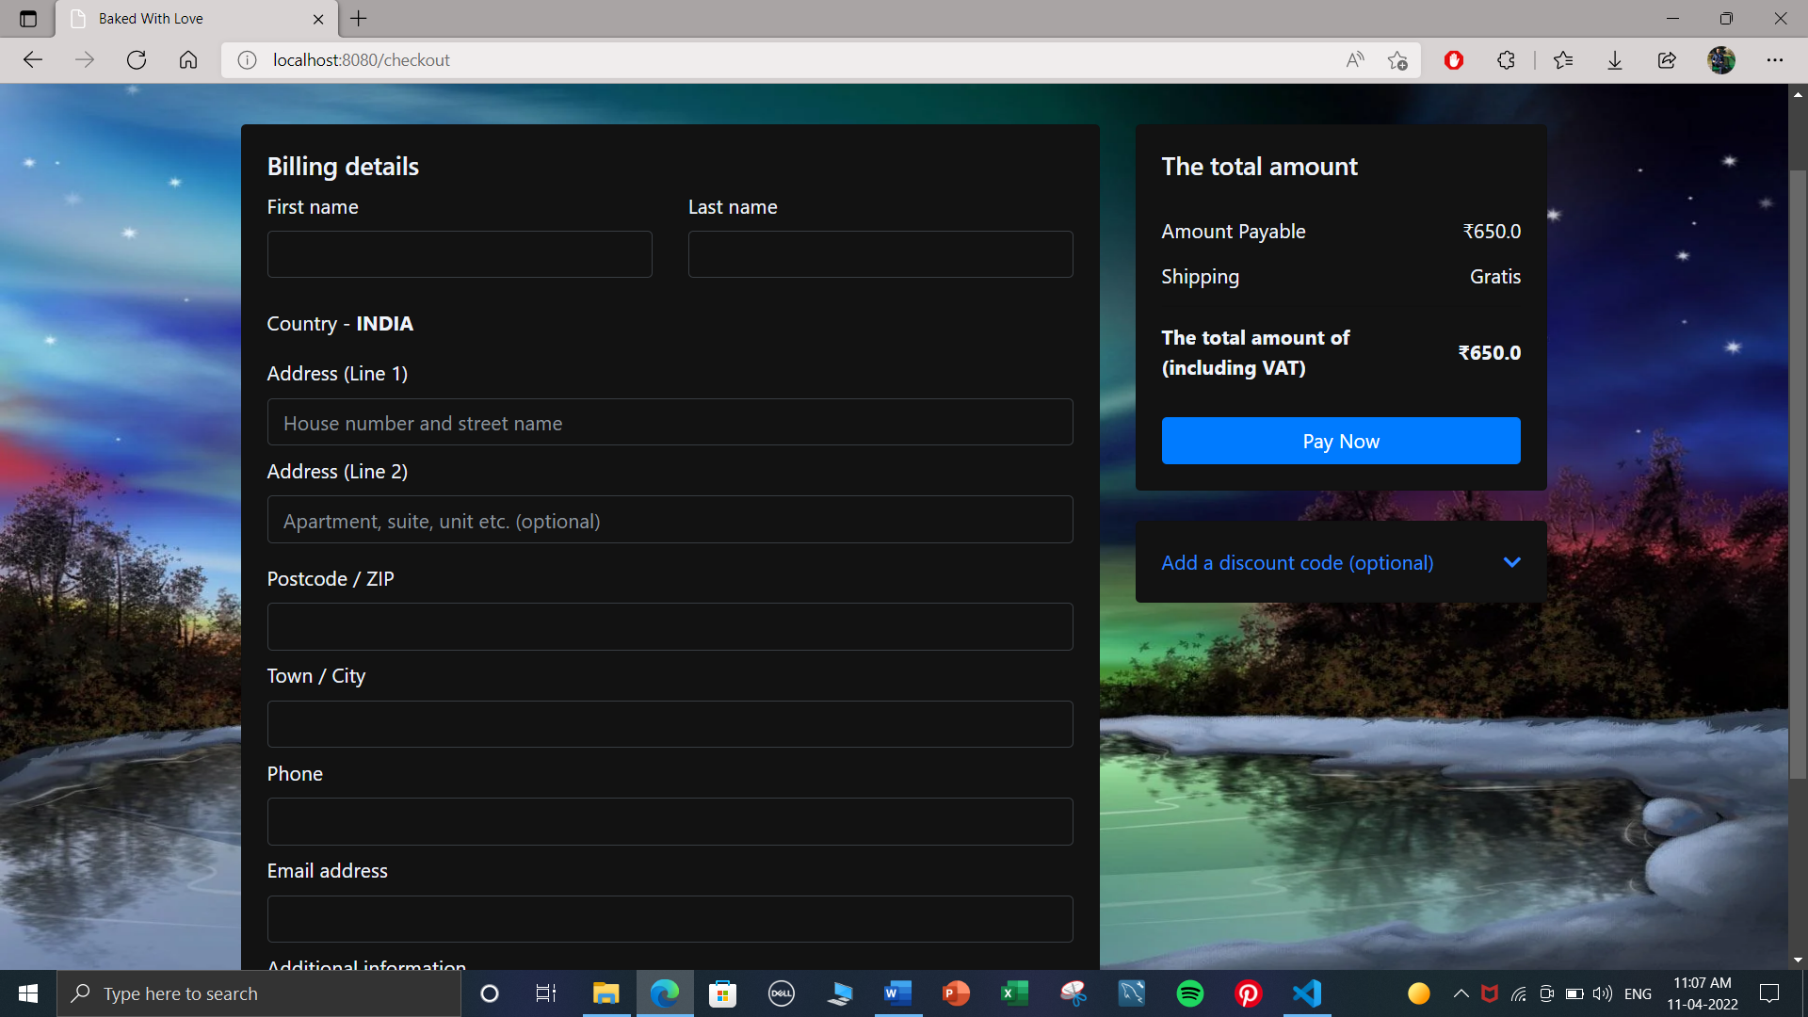Open Spotify from the taskbar
1808x1017 pixels.
point(1190,993)
